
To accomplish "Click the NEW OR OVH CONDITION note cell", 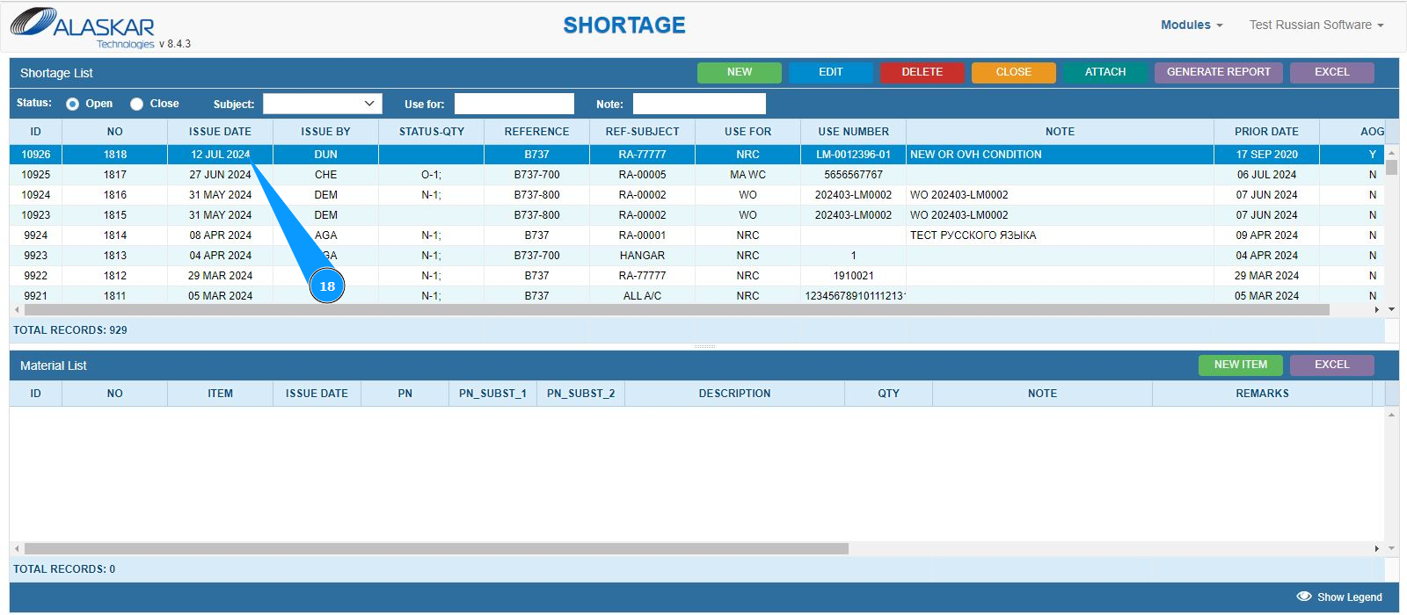I will pos(1060,155).
